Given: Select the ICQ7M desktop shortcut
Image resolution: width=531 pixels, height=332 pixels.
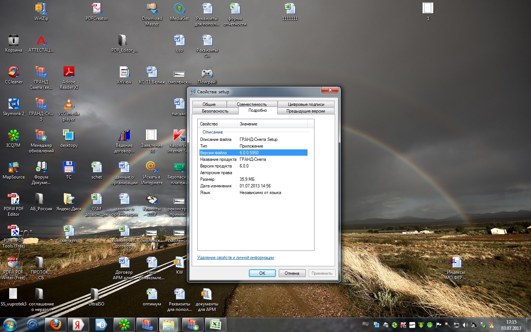Looking at the screenshot, I should pos(14,138).
